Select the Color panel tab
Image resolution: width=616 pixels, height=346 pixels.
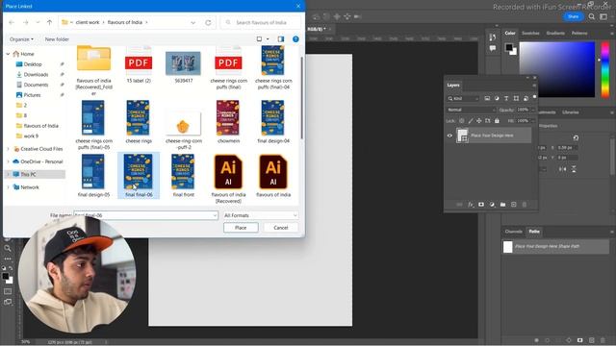click(510, 34)
